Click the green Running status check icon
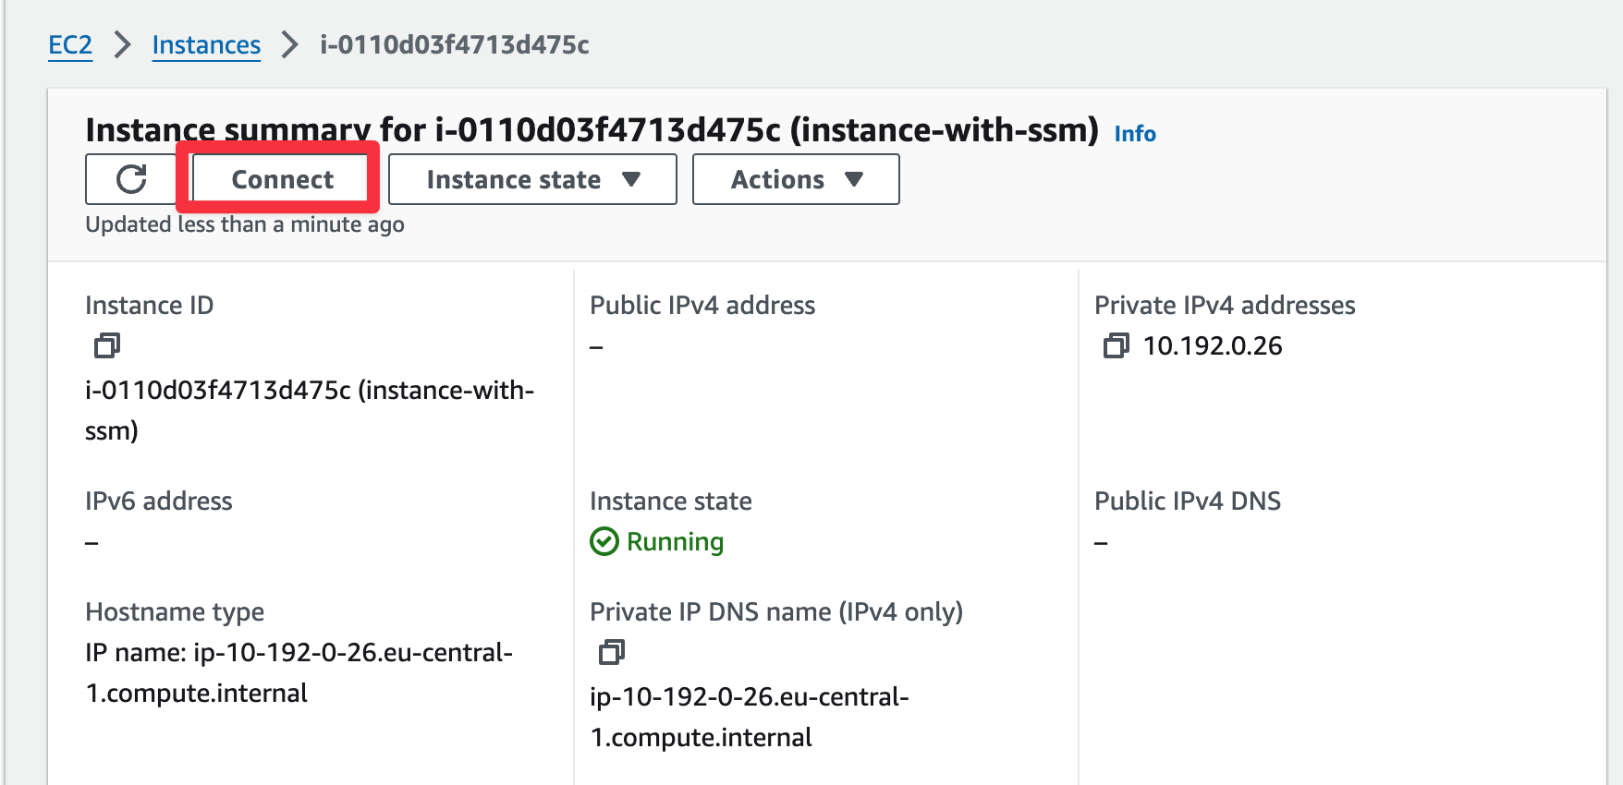1623x785 pixels. click(x=604, y=541)
